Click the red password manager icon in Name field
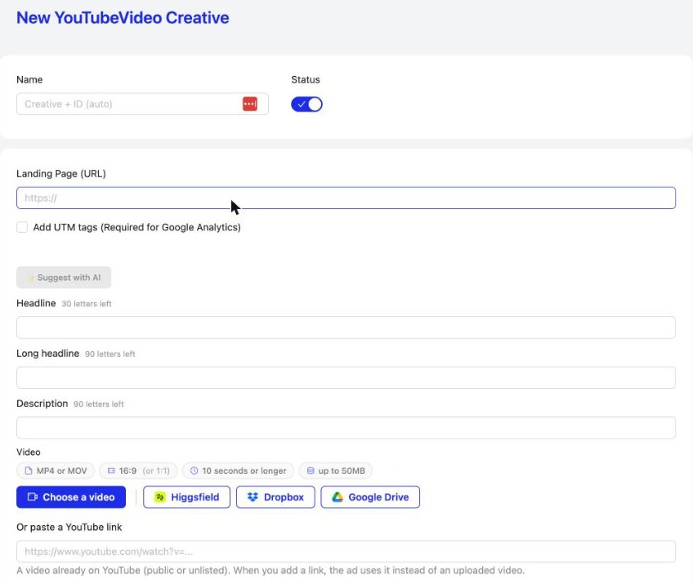Screen dimensions: 693x584 (250, 104)
